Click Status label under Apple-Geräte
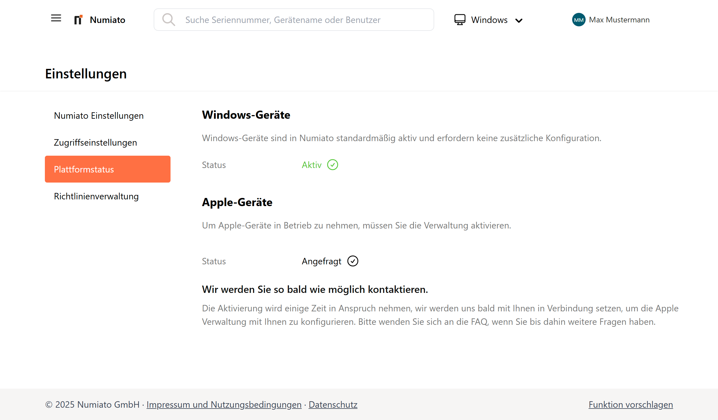 [214, 261]
